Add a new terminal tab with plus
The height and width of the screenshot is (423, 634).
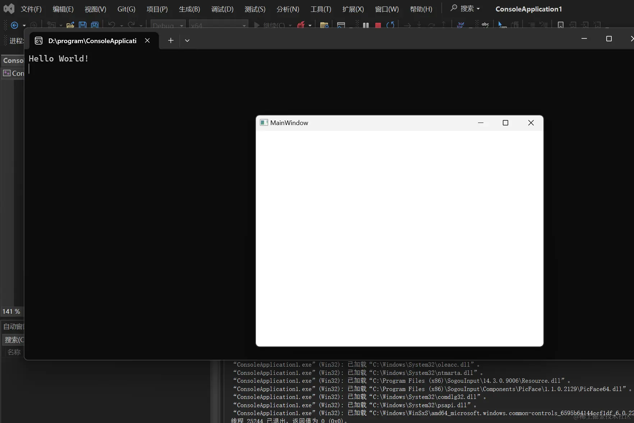pyautogui.click(x=171, y=41)
